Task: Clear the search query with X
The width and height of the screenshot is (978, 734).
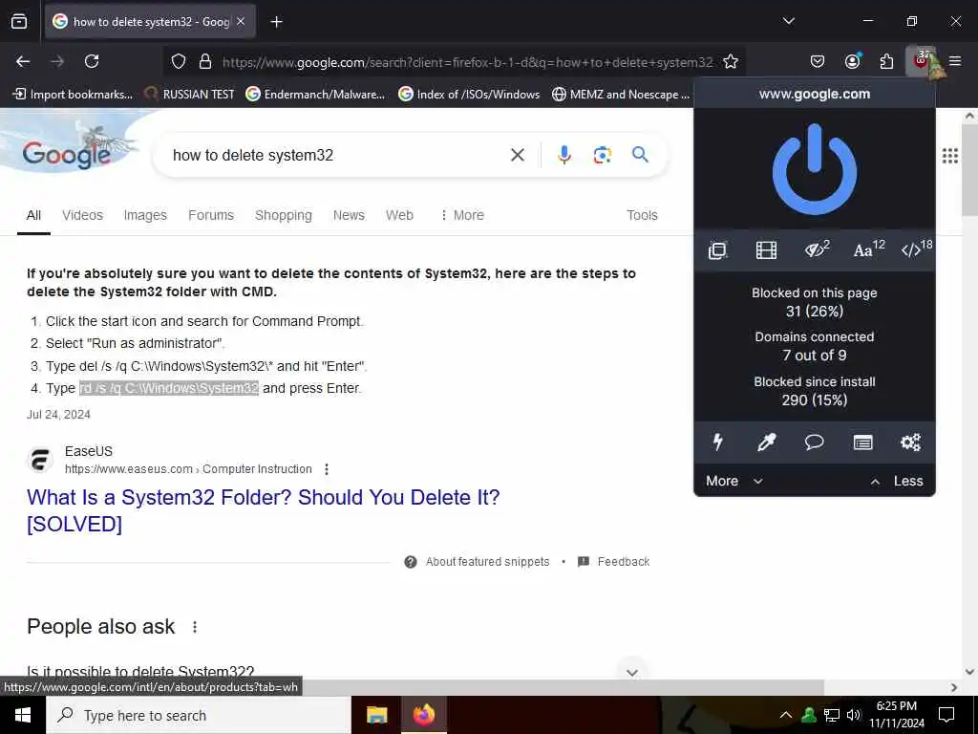Action: coord(517,155)
